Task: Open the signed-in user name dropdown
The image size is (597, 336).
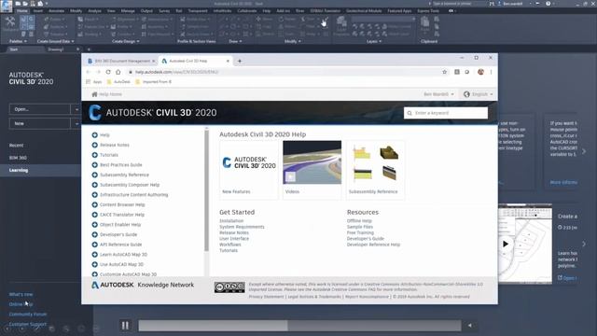Action: pos(438,94)
